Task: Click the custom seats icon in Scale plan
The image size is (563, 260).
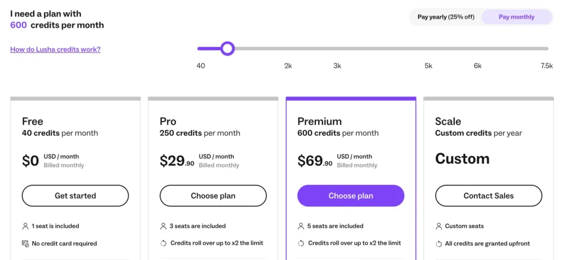Action: [x=439, y=226]
